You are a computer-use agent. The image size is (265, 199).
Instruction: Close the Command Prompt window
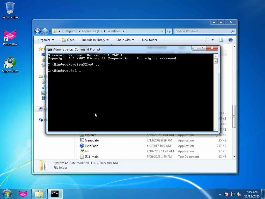[212, 48]
